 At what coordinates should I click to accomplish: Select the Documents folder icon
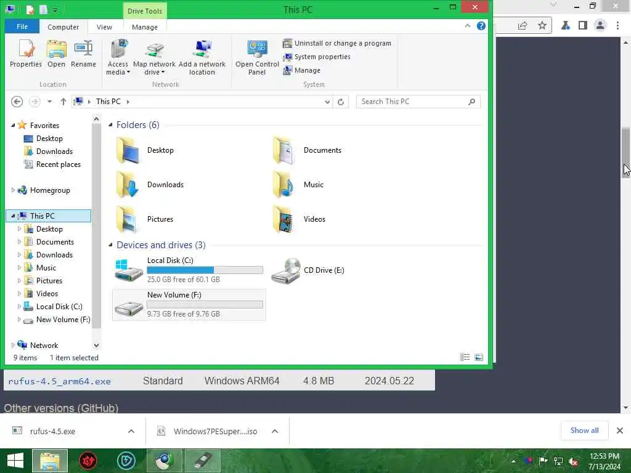click(x=285, y=150)
